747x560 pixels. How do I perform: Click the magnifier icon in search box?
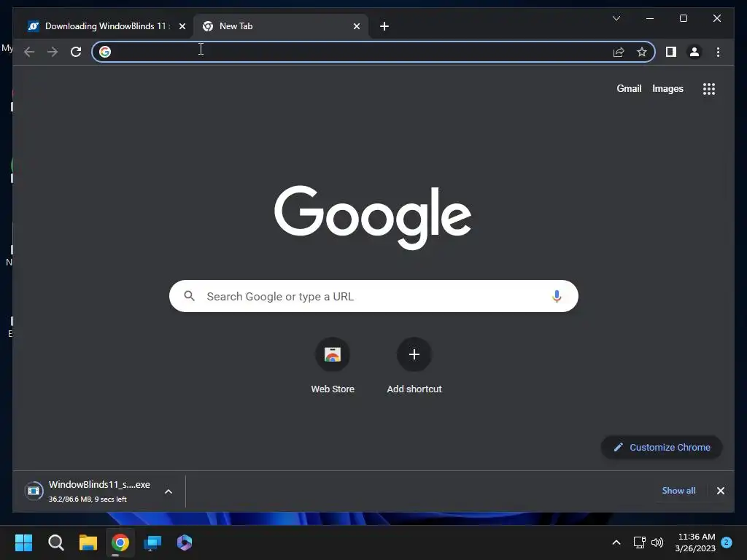click(x=189, y=296)
